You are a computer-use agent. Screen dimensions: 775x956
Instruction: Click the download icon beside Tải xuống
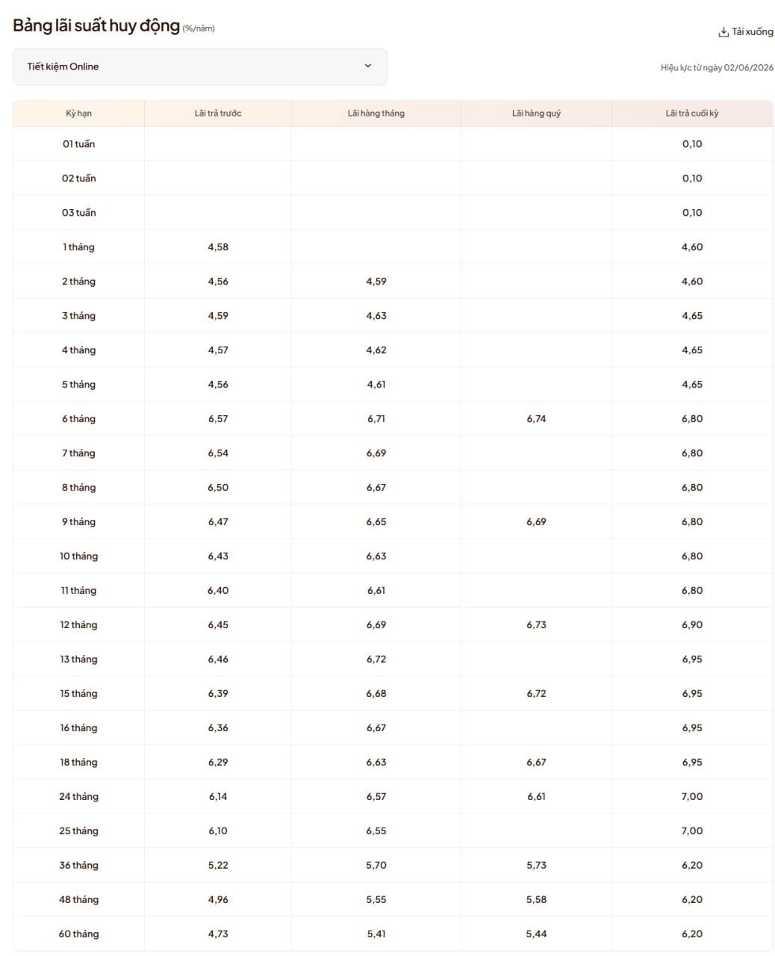click(723, 32)
